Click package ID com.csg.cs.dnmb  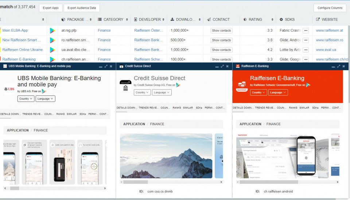160,191
